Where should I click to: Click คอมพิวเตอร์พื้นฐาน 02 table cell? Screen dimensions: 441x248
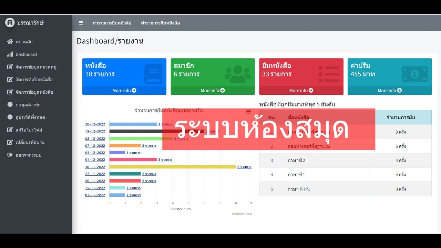point(327,146)
